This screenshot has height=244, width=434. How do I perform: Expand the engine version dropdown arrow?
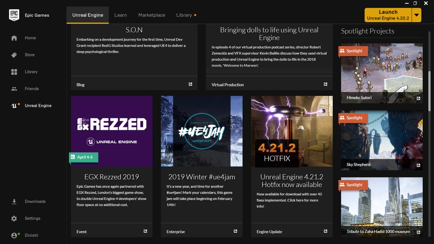point(417,15)
